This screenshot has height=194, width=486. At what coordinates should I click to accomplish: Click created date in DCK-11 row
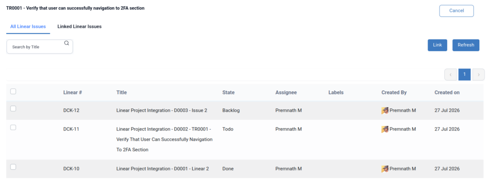click(447, 129)
